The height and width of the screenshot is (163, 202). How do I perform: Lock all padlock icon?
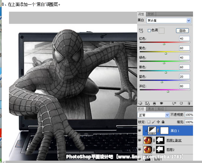(163, 122)
